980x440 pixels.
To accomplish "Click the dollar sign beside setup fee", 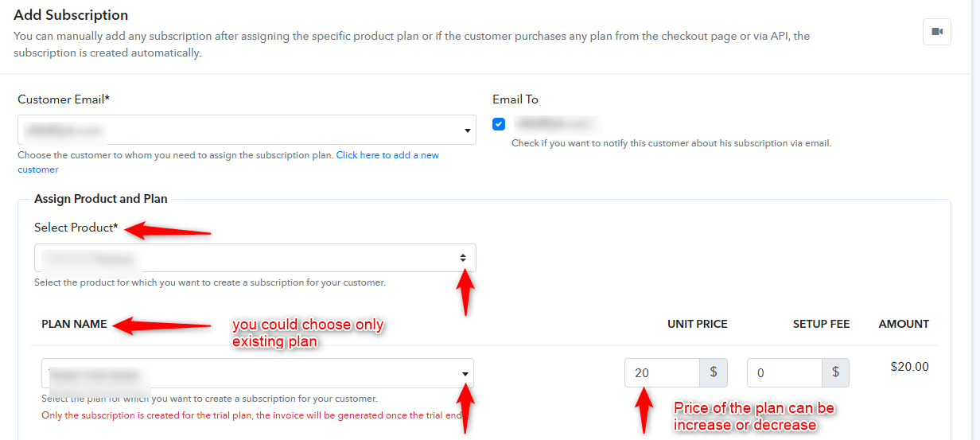I will pos(835,372).
